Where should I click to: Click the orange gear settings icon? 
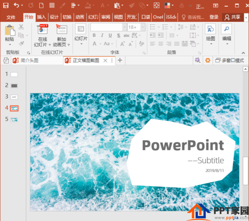(208, 60)
